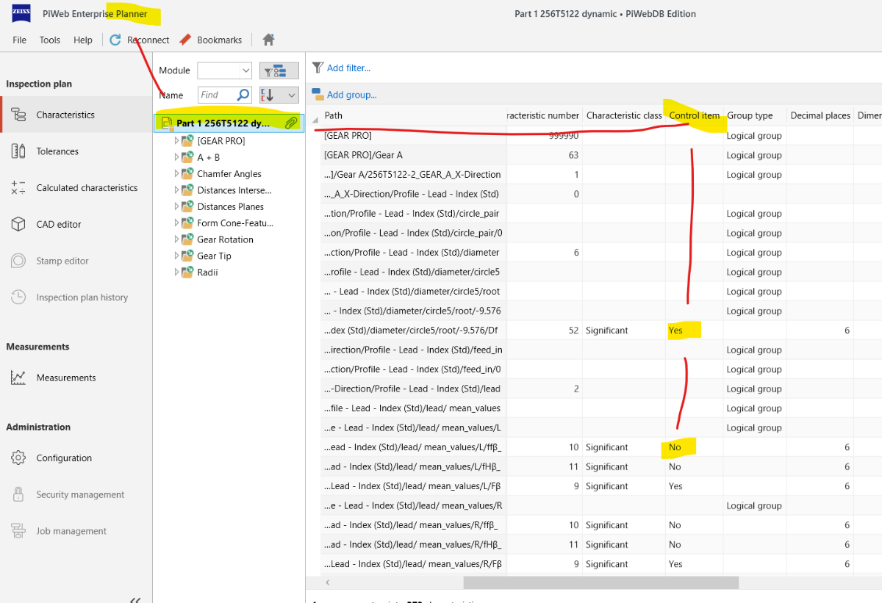Open the Tolerances section
Screen dimensions: 882x603
coord(57,151)
